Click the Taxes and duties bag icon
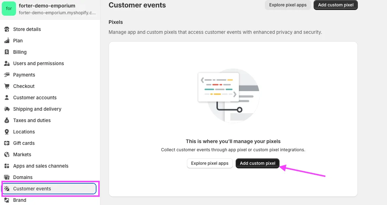The width and height of the screenshot is (387, 205). pos(7,120)
